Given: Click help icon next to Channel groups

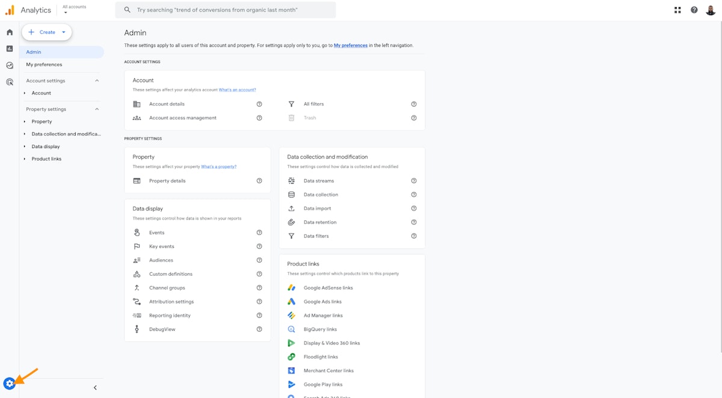Looking at the screenshot, I should tap(259, 288).
